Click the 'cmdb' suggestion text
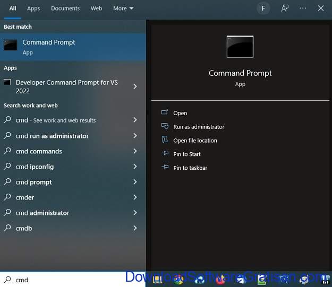 [24, 229]
